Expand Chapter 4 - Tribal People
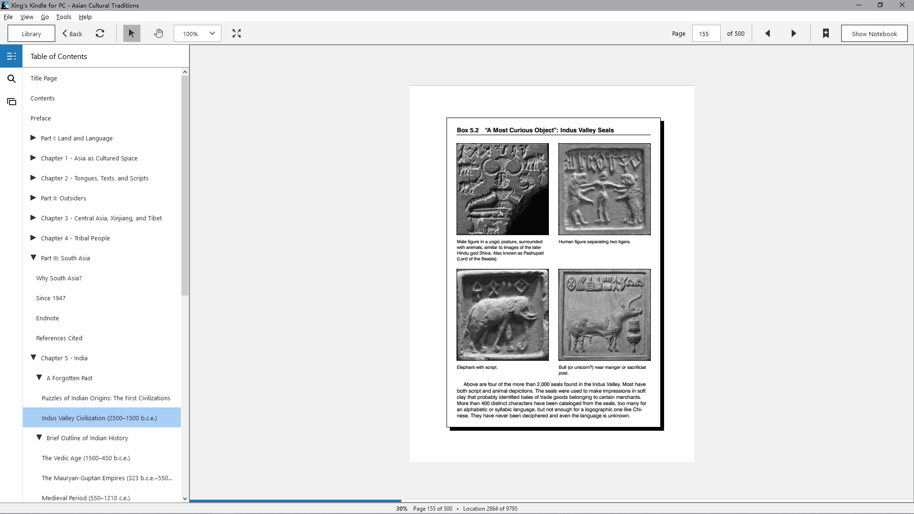 click(33, 238)
